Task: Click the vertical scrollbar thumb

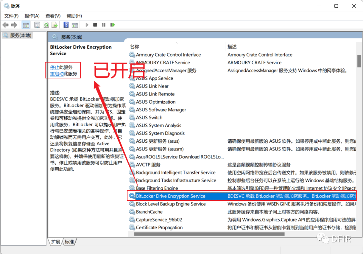Action: [359, 61]
